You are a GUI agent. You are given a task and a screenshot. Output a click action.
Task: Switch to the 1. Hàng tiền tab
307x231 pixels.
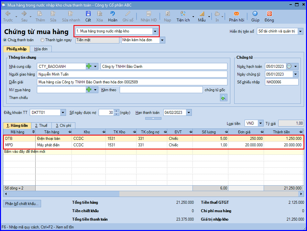(x=17, y=125)
